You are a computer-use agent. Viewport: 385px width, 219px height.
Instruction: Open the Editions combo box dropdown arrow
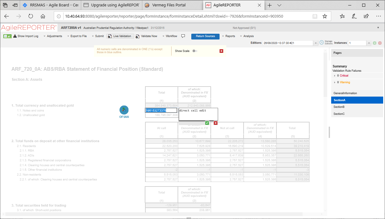[x=315, y=43]
